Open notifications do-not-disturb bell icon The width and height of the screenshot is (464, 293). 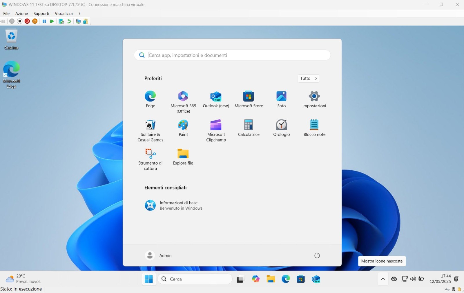(456, 279)
